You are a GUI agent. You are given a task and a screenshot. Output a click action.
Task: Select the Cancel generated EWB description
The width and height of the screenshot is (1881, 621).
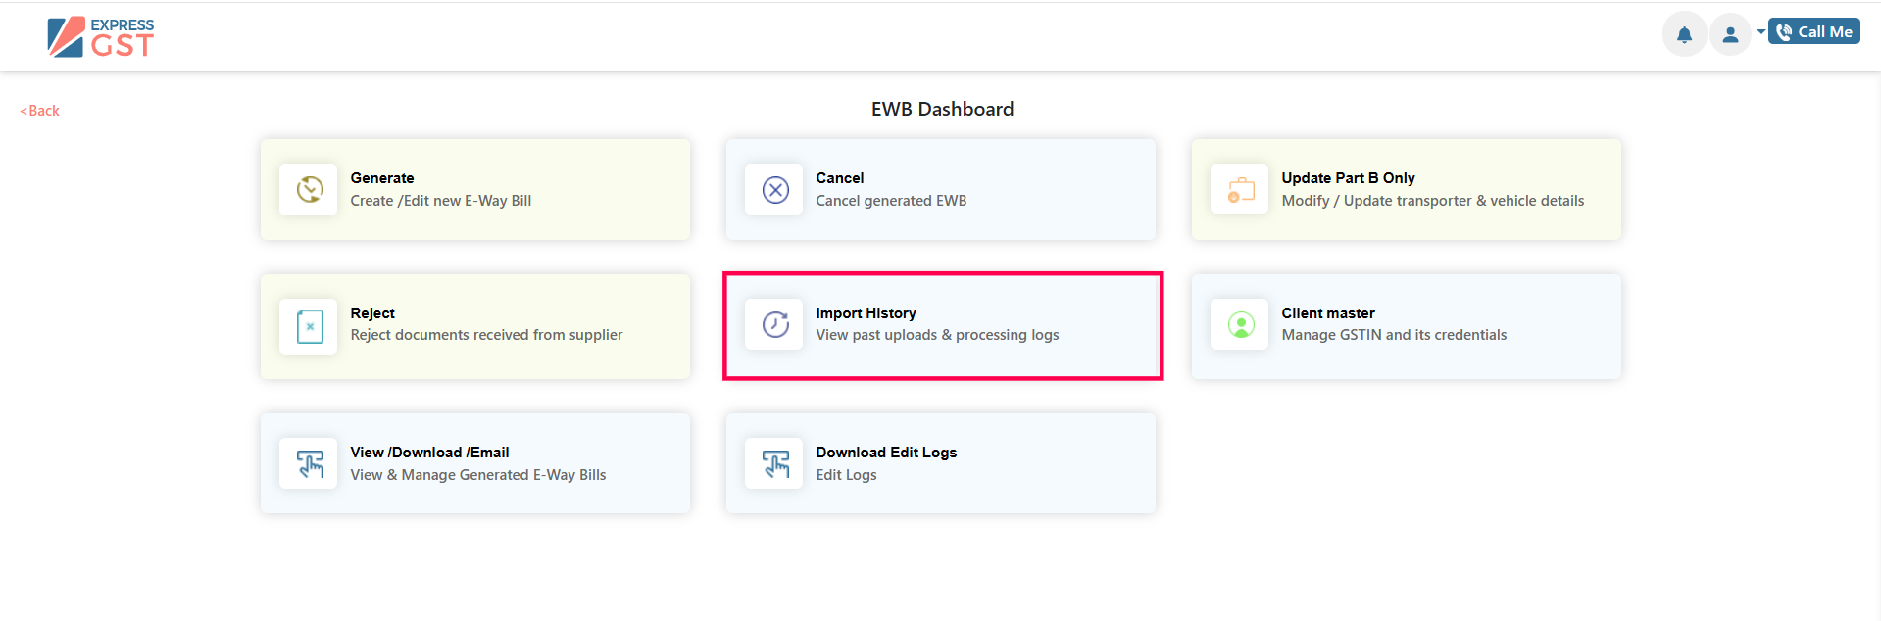(891, 201)
